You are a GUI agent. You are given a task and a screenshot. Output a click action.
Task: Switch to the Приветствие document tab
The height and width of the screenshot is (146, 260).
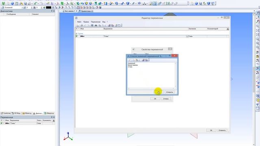pyautogui.click(x=86, y=11)
